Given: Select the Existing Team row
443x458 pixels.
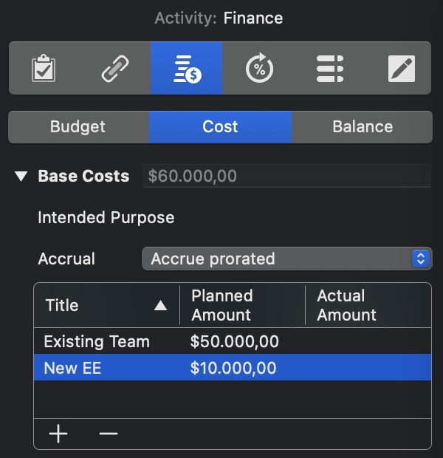Looking at the screenshot, I should [x=96, y=342].
